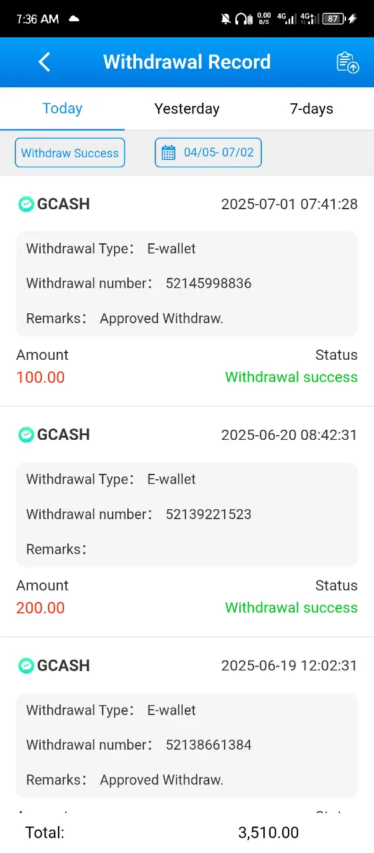This screenshot has width=374, height=853.
Task: Tap the muted bell icon in status bar
Action: (225, 19)
